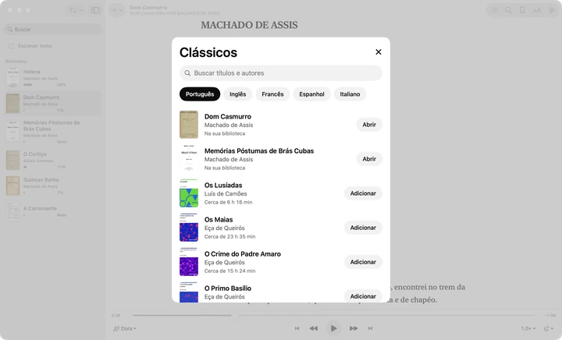Image resolution: width=562 pixels, height=340 pixels.
Task: Select the Inglês language filter
Action: tap(237, 94)
